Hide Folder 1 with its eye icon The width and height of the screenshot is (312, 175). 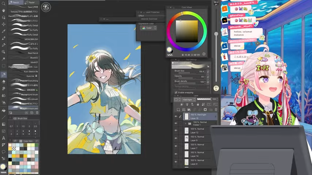[x=176, y=123]
